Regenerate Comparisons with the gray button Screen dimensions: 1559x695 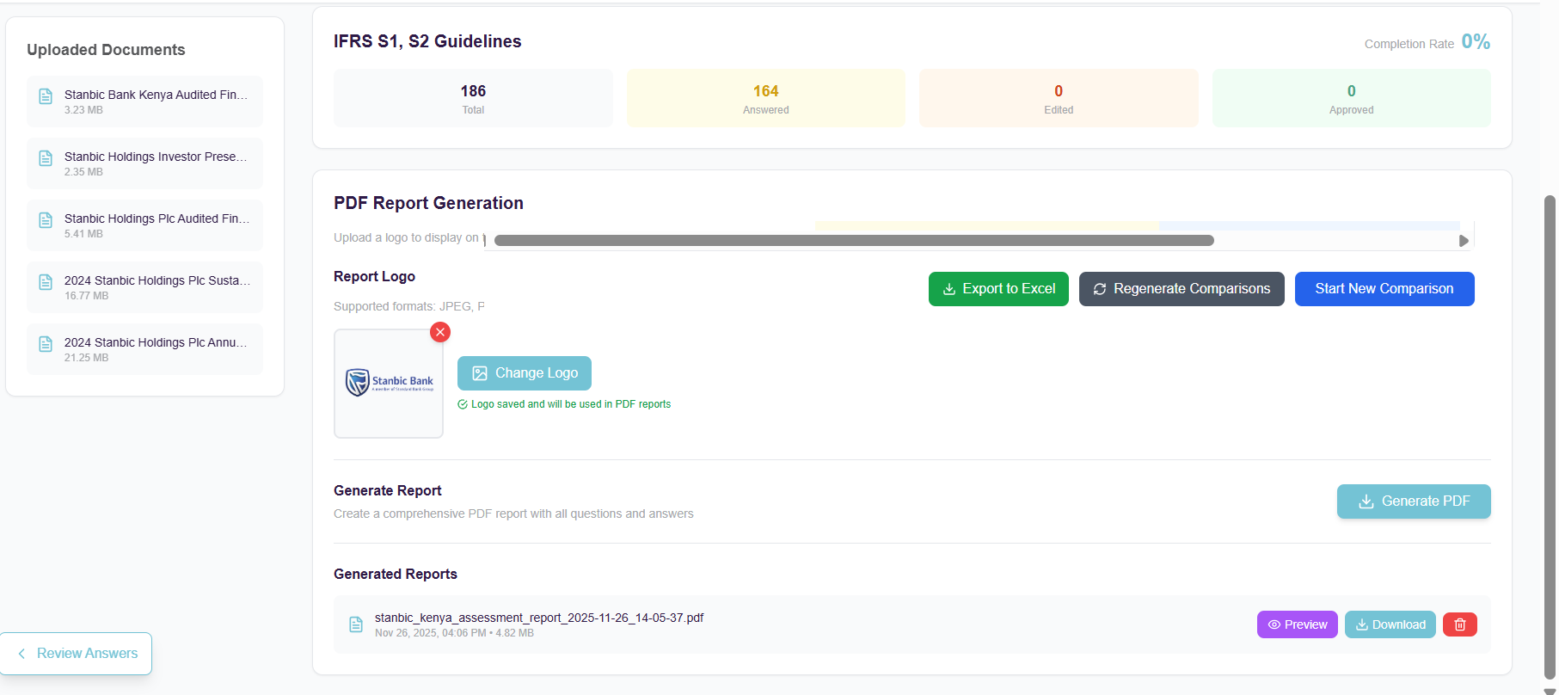tap(1182, 289)
